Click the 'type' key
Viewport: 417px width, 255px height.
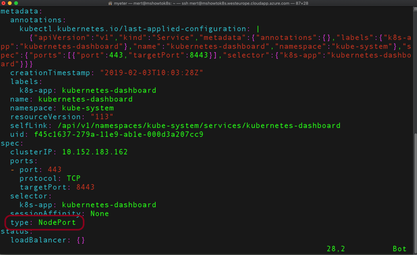[x=19, y=222]
